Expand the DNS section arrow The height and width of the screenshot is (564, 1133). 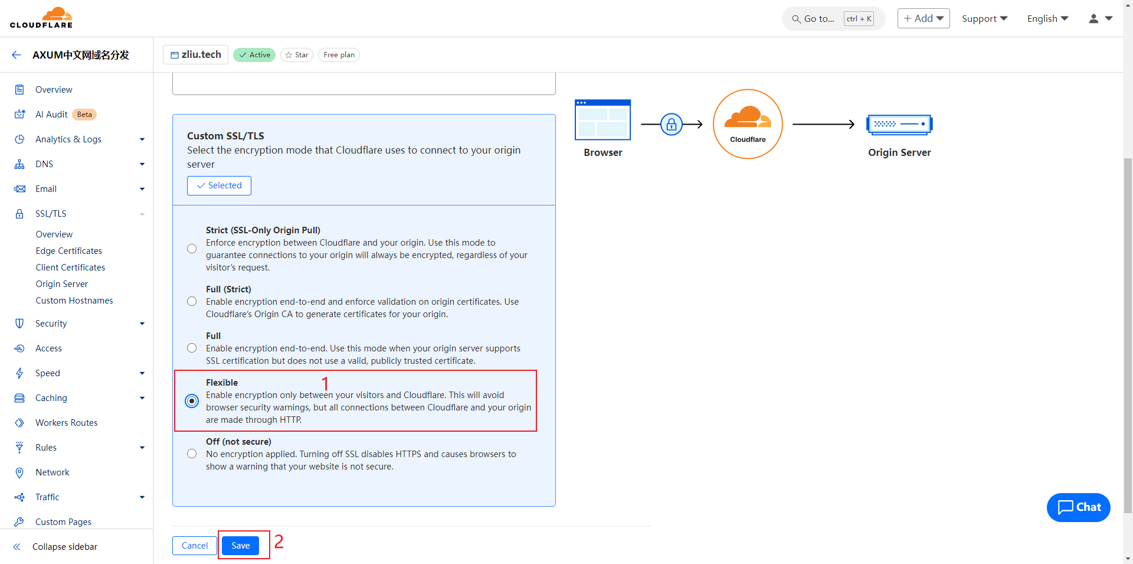[x=142, y=164]
